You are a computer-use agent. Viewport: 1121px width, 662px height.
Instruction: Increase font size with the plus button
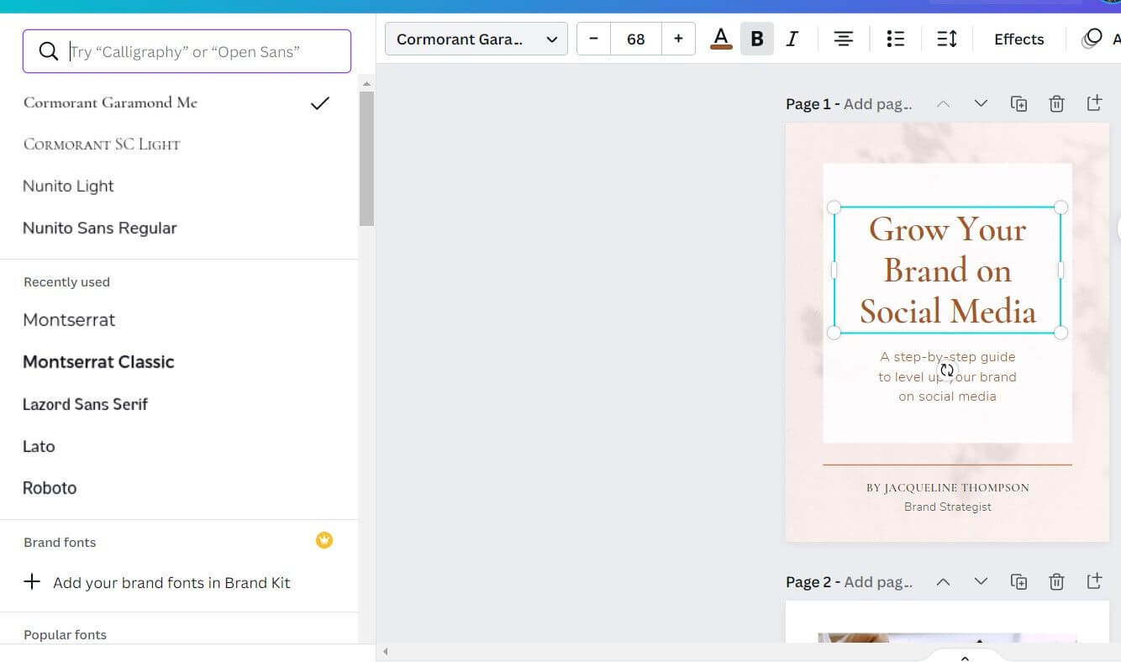click(x=678, y=39)
